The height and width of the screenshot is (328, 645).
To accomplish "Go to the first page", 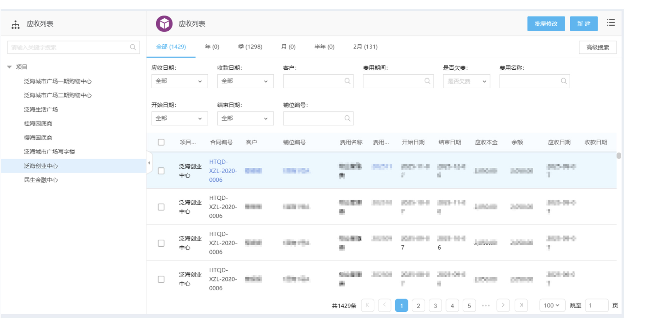I will (x=367, y=305).
